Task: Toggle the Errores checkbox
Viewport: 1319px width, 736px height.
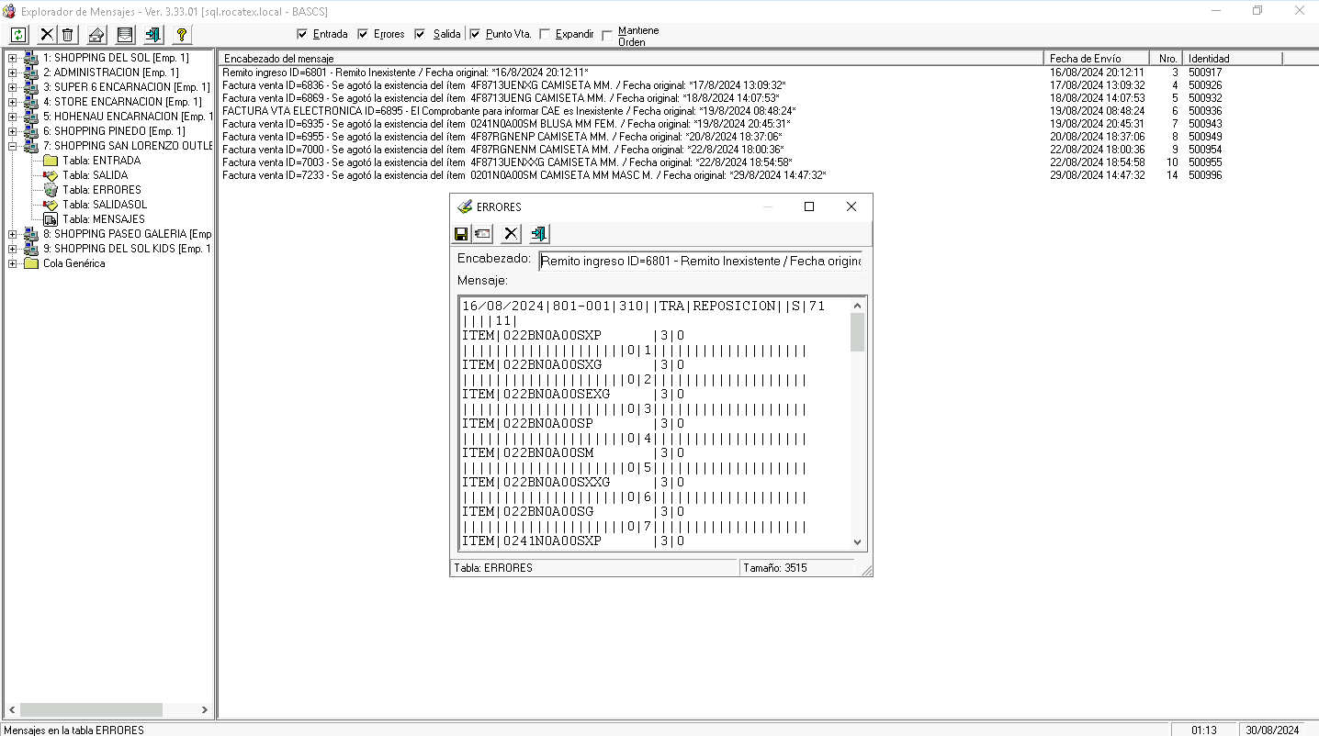Action: (363, 34)
